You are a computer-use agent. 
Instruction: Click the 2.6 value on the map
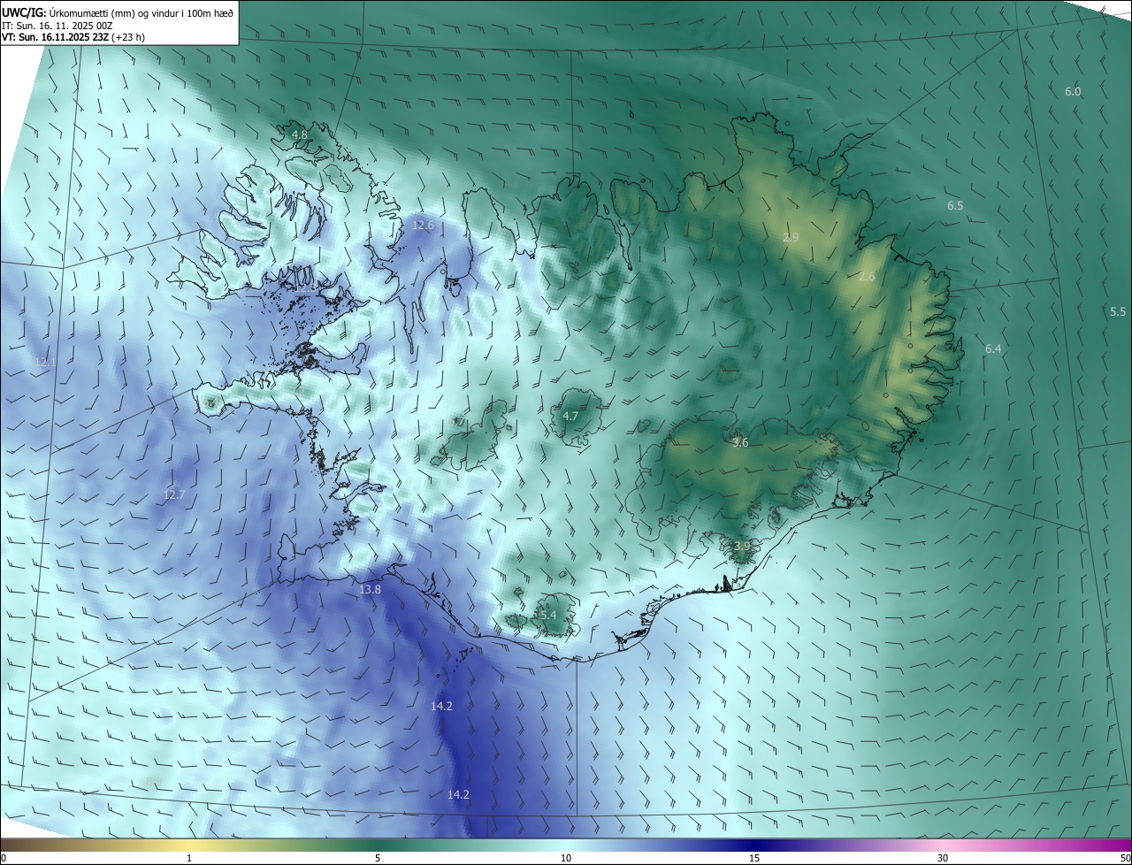[x=867, y=277]
